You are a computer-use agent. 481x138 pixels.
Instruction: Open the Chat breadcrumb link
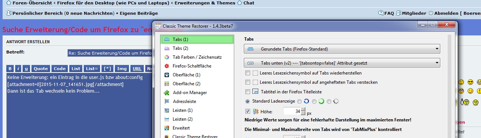click(x=249, y=3)
